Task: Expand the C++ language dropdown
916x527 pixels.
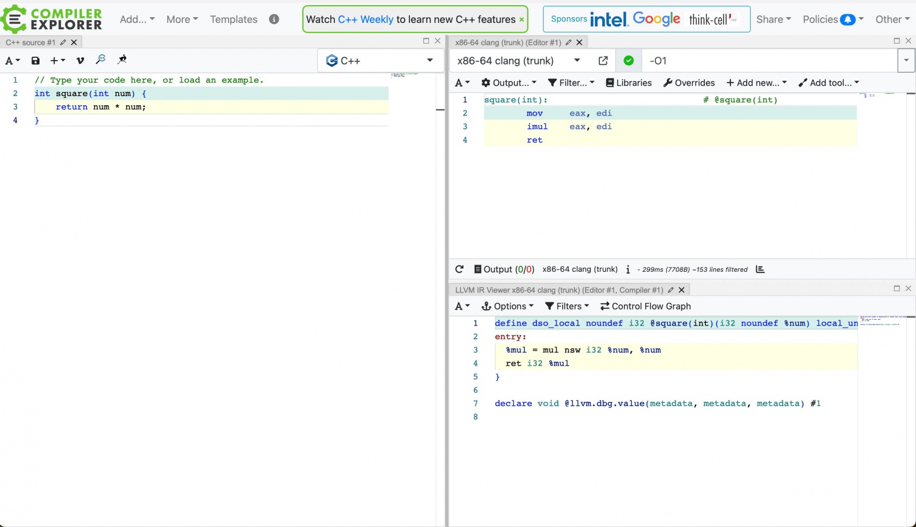Action: 381,61
